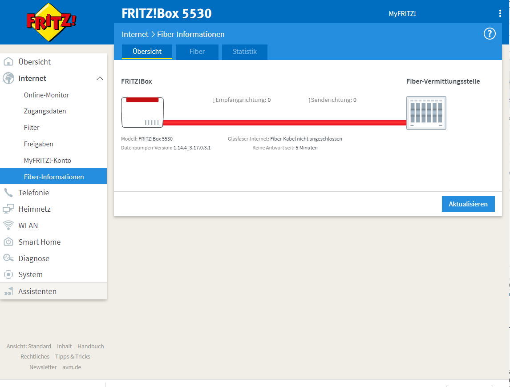The image size is (510, 387).
Task: Select Zugangsdaten in the Internet menu
Action: (45, 111)
